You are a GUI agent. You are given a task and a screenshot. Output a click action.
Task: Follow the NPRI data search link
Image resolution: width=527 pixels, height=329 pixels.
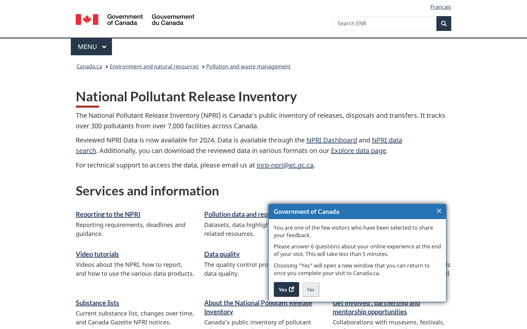coord(387,140)
